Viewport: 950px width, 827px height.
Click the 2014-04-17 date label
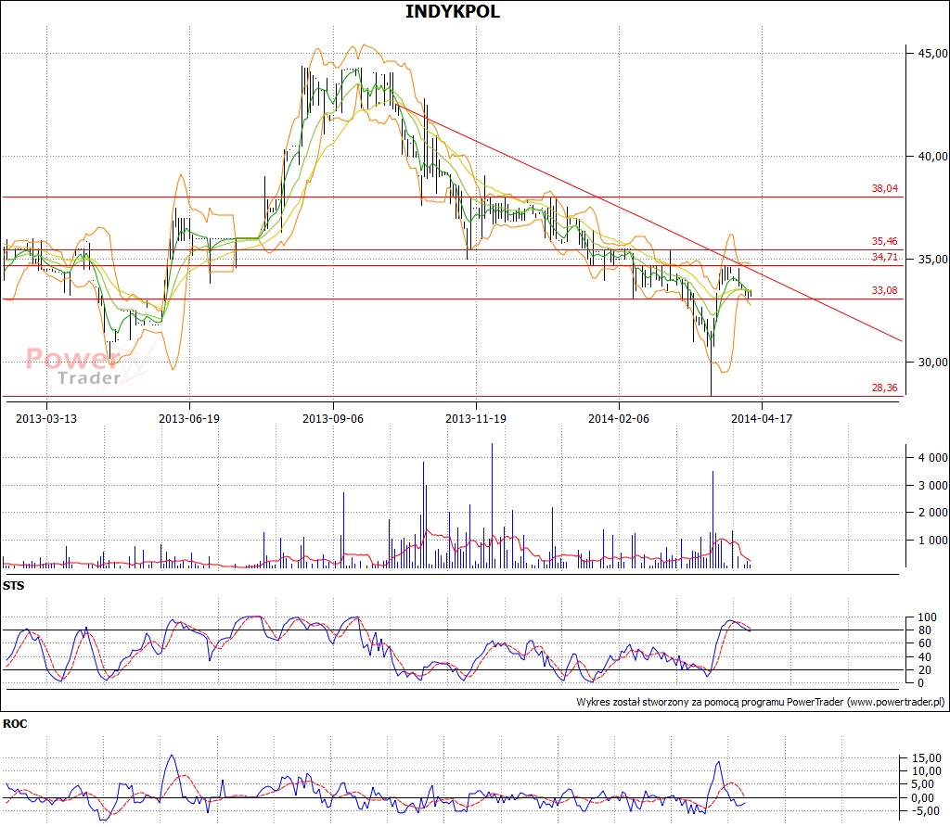pyautogui.click(x=762, y=418)
